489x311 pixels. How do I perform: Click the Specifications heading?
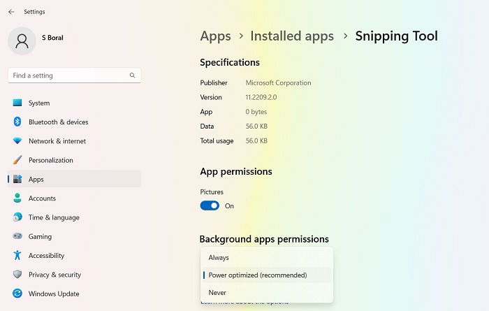coord(230,62)
